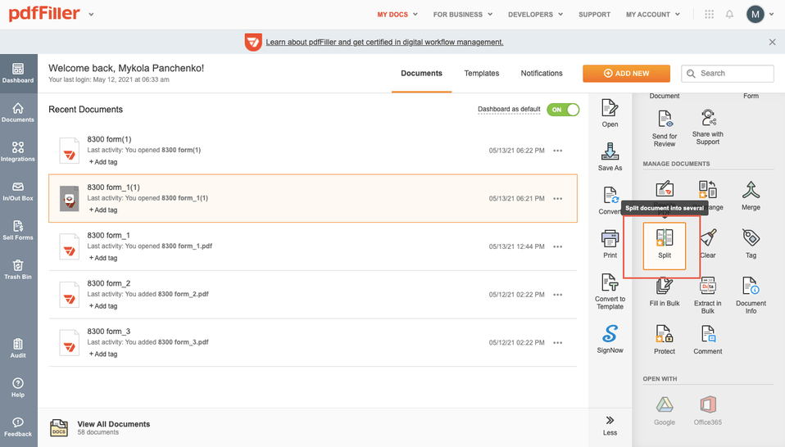Add a tag to 8300 form(1)
The width and height of the screenshot is (785, 447).
tap(103, 162)
